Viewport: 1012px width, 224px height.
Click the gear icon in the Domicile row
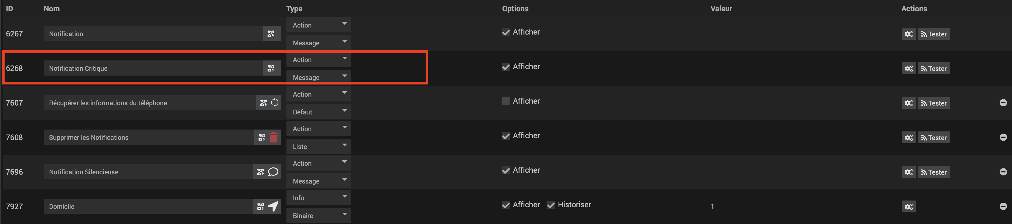point(908,207)
